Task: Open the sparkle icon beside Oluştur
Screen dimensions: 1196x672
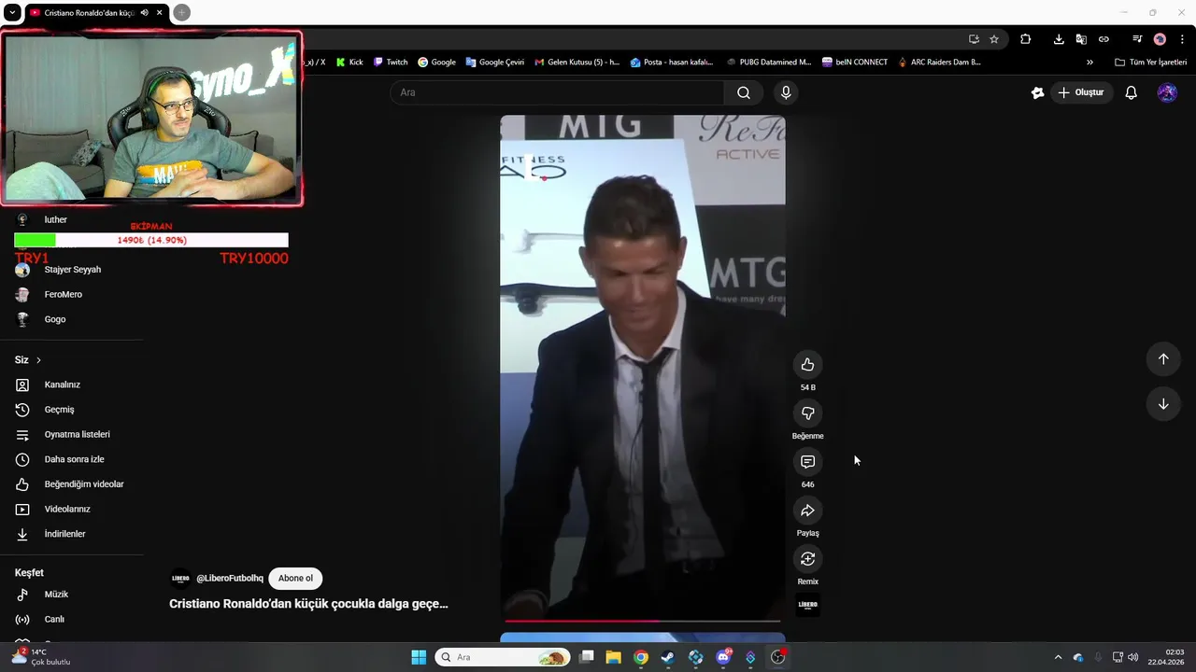Action: (x=1037, y=92)
